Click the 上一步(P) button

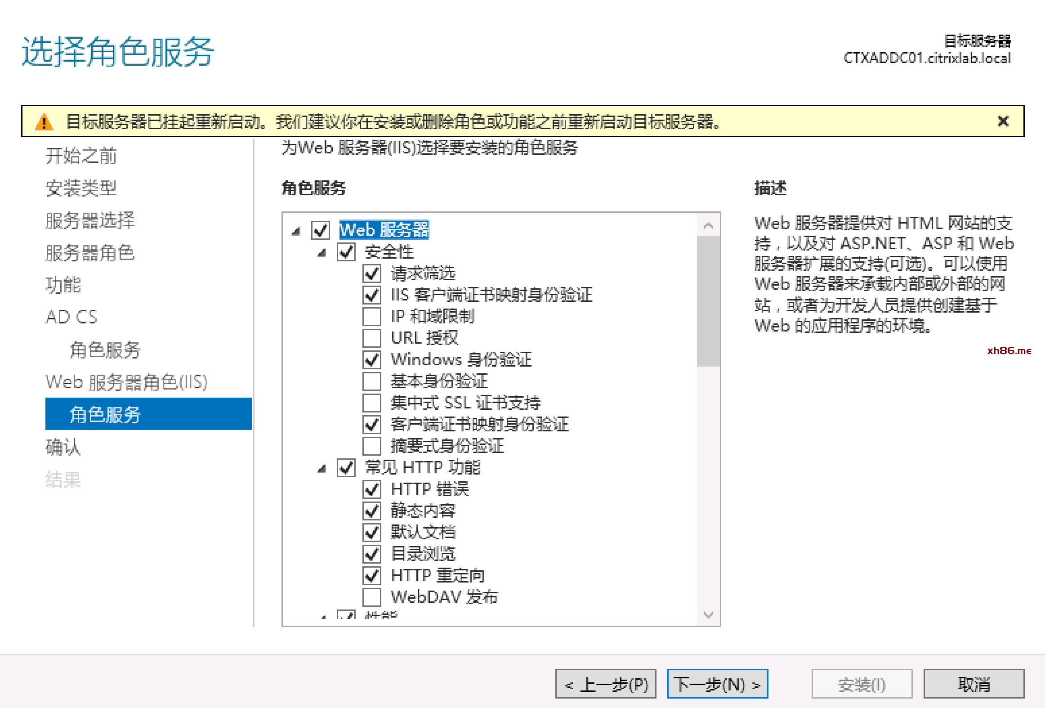click(606, 684)
